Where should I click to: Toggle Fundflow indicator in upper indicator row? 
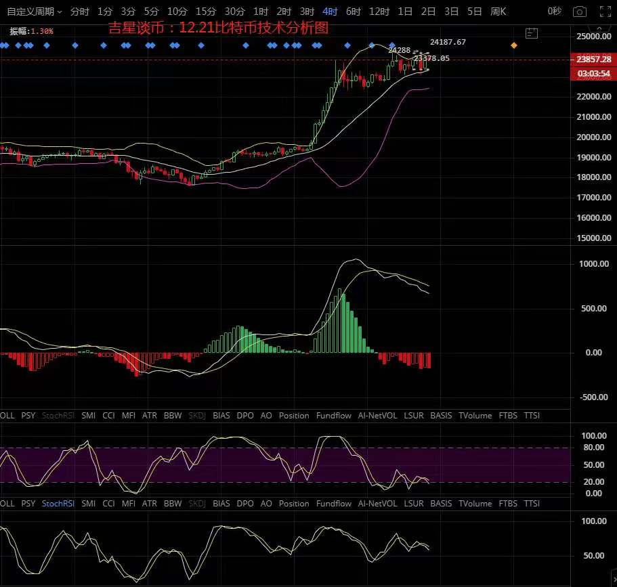pyautogui.click(x=334, y=416)
